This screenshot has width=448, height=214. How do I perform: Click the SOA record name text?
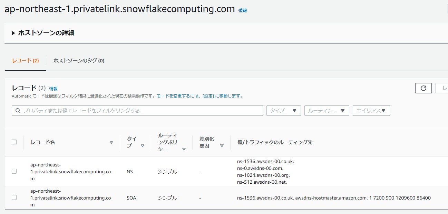pos(71,198)
